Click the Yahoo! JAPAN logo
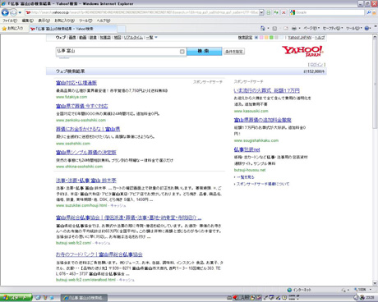This screenshot has height=302, width=378. click(302, 51)
